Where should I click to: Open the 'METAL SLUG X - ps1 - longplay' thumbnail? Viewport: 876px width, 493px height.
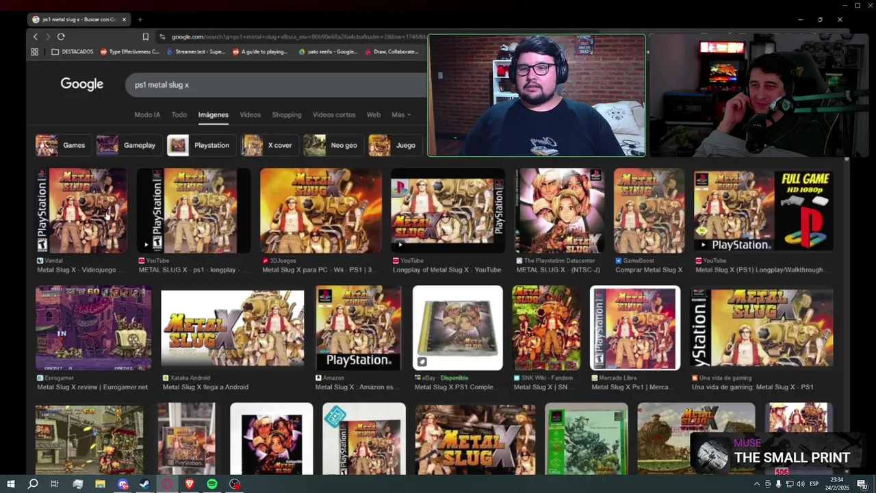pyautogui.click(x=194, y=211)
